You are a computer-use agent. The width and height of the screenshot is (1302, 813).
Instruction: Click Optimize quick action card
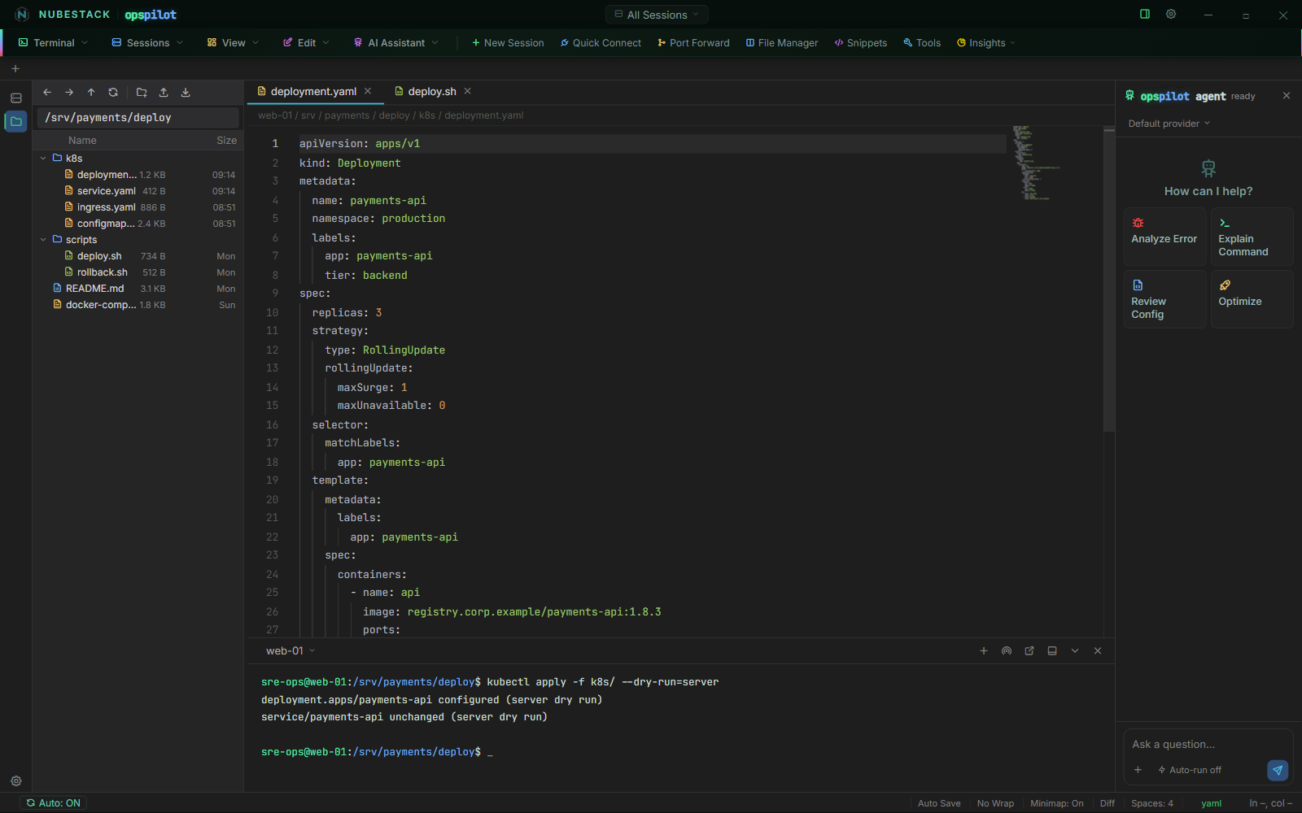point(1252,299)
